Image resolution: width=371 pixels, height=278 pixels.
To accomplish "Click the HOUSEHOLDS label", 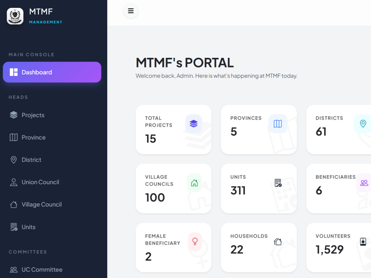I will [249, 236].
